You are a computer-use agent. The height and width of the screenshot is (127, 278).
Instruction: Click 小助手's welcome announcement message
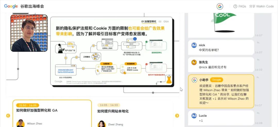221,91
